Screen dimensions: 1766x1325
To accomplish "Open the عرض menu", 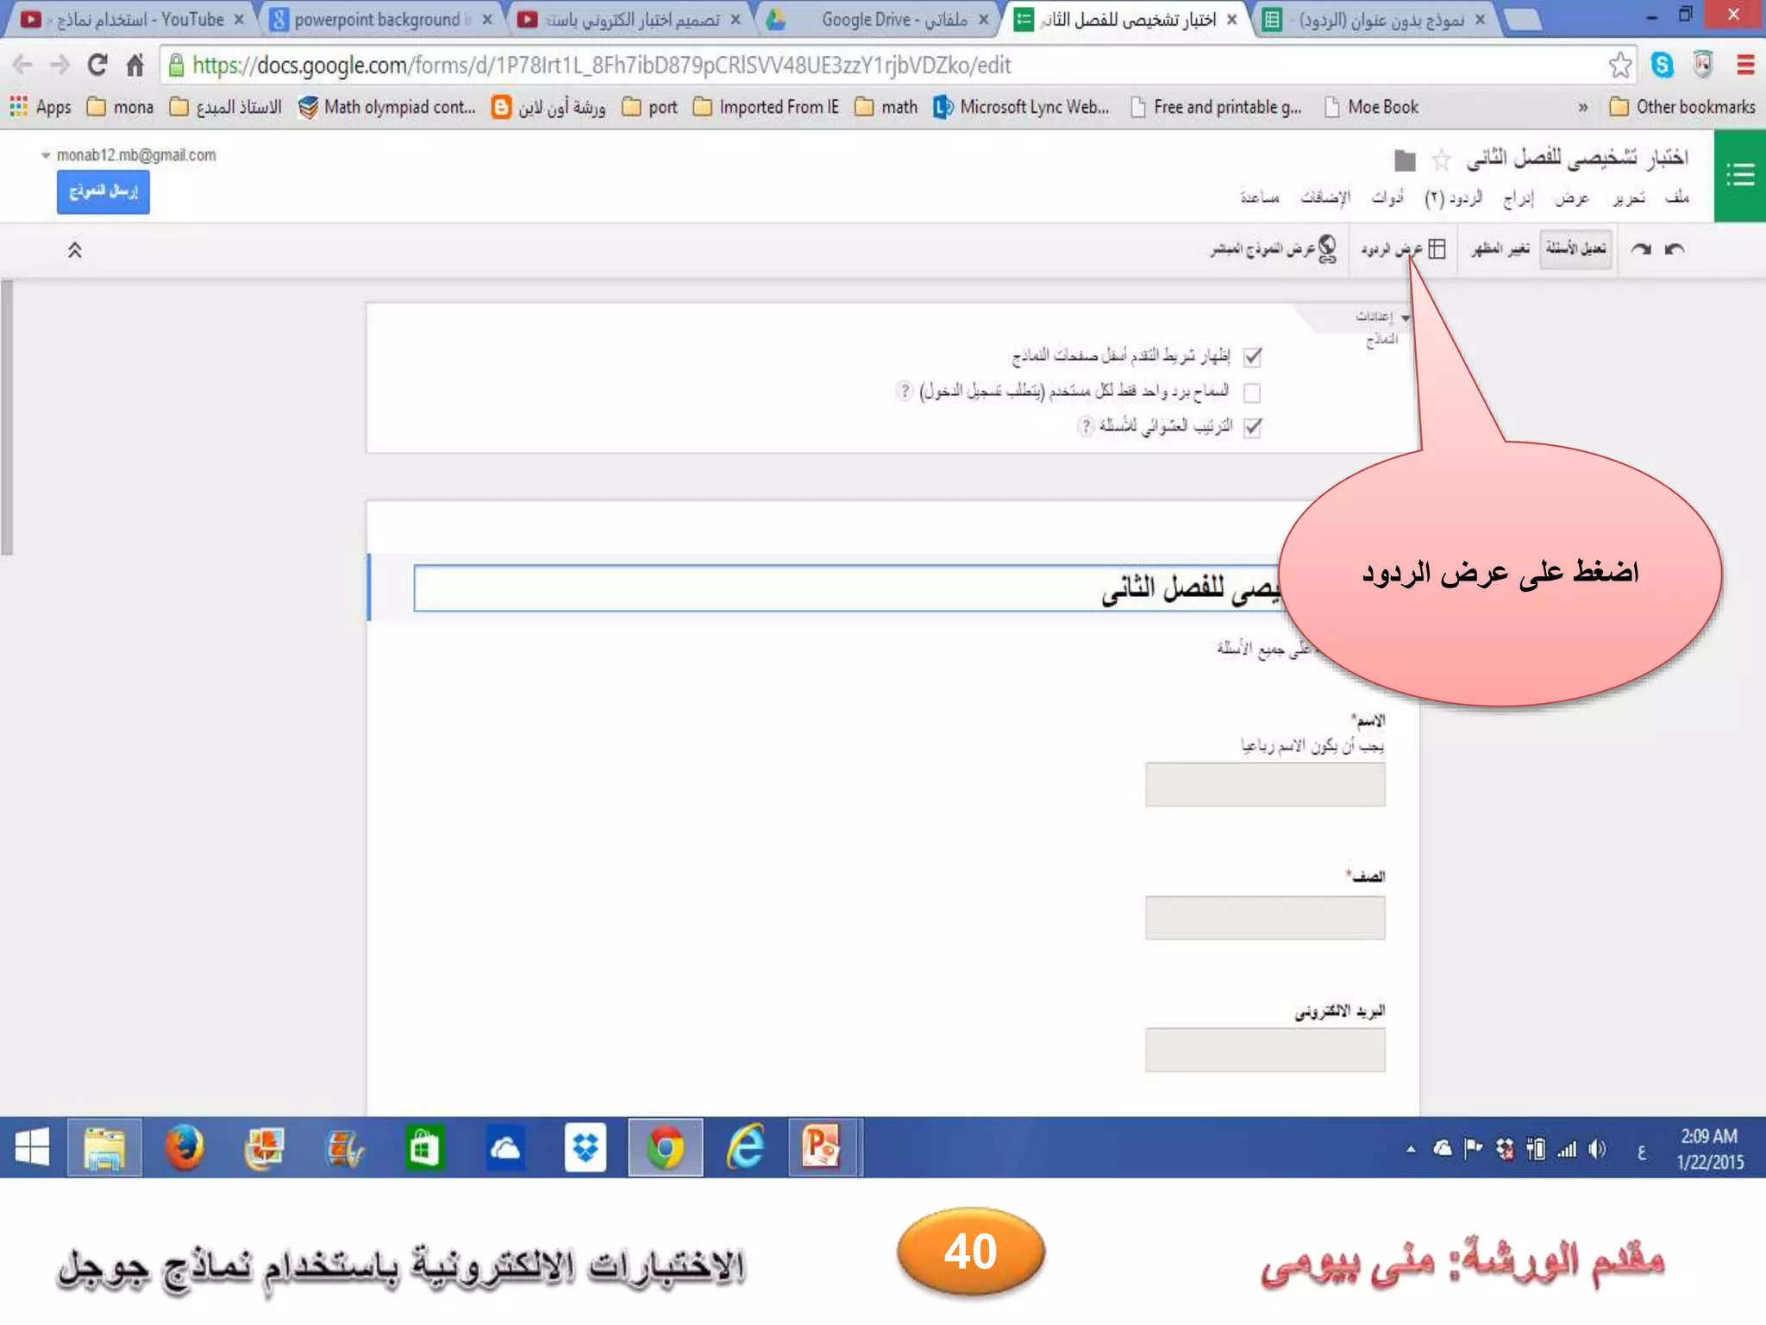I will 1572,198.
